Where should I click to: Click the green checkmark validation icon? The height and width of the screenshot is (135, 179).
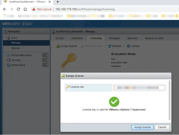(x=114, y=102)
